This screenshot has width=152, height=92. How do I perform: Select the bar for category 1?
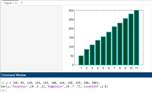point(81,60)
